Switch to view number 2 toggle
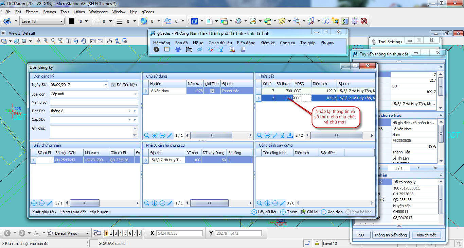The width and height of the screenshot is (464, 248). (x=111, y=233)
